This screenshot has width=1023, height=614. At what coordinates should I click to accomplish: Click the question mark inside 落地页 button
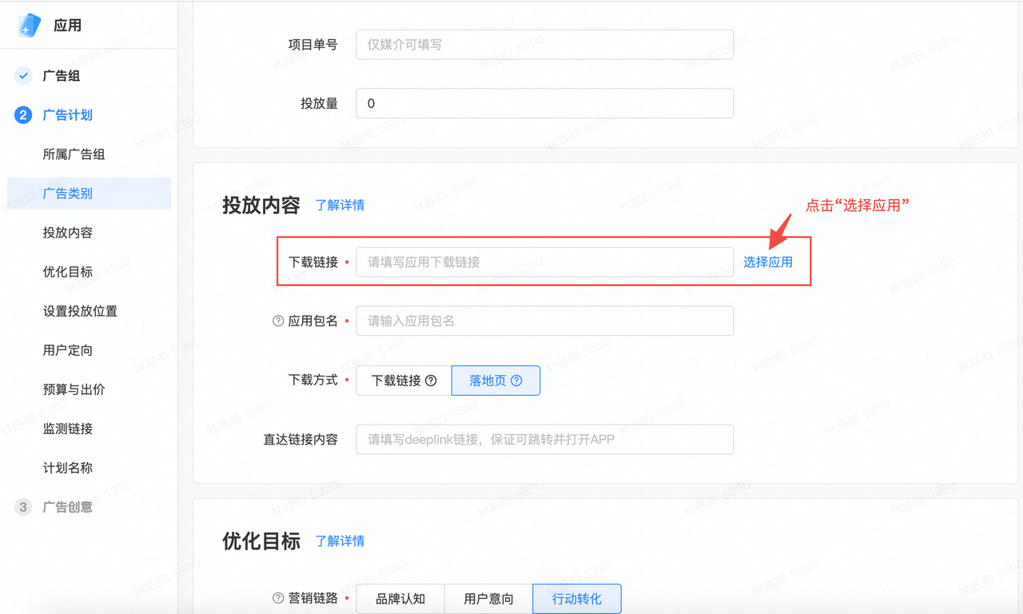click(x=515, y=381)
